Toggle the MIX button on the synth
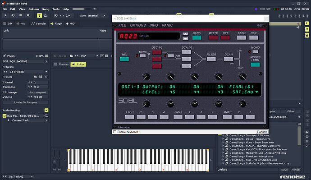This screenshot has width=311, height=180. click(x=124, y=59)
